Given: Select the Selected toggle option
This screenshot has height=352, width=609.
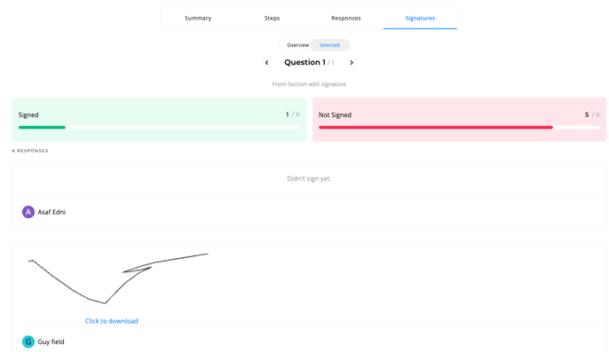Looking at the screenshot, I should tap(329, 45).
